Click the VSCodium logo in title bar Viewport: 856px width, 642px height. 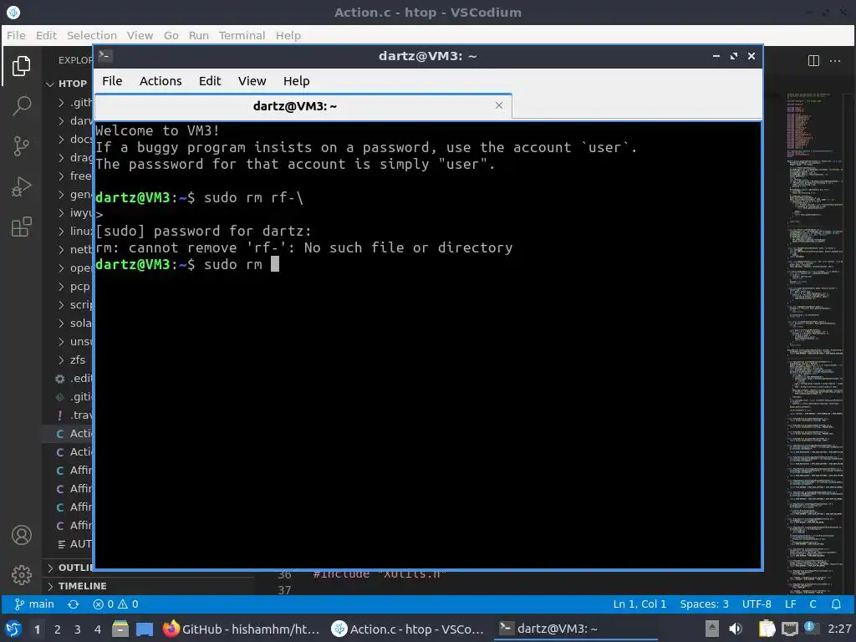13,12
